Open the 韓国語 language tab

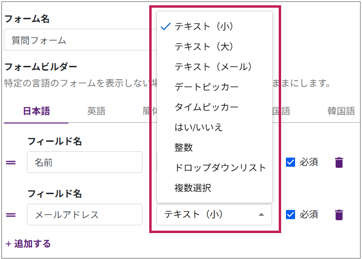tap(341, 111)
